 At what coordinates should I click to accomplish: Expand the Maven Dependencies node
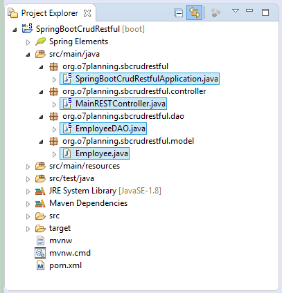point(28,204)
